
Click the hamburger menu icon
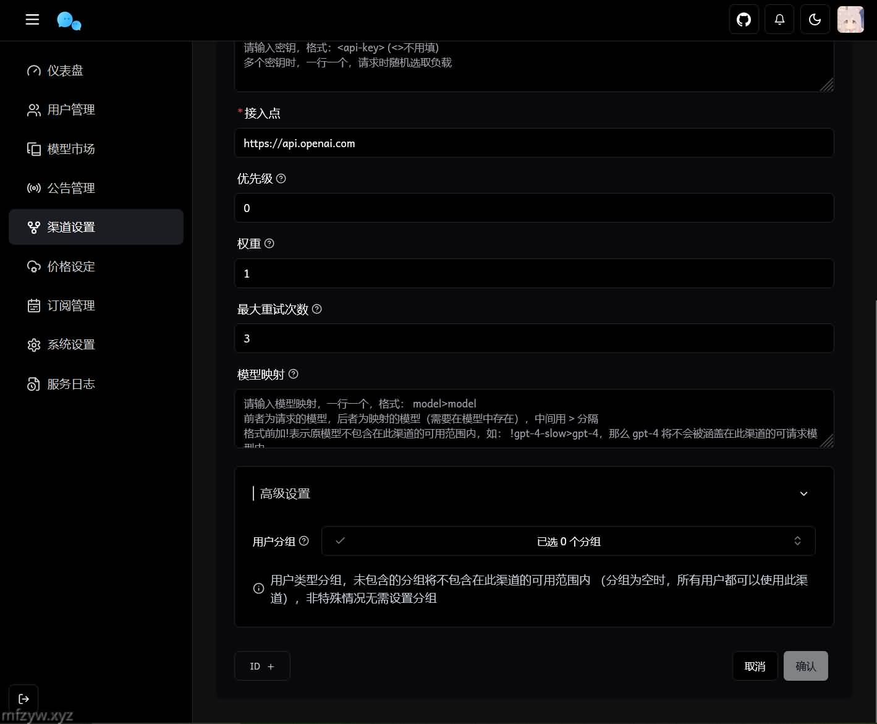[32, 20]
